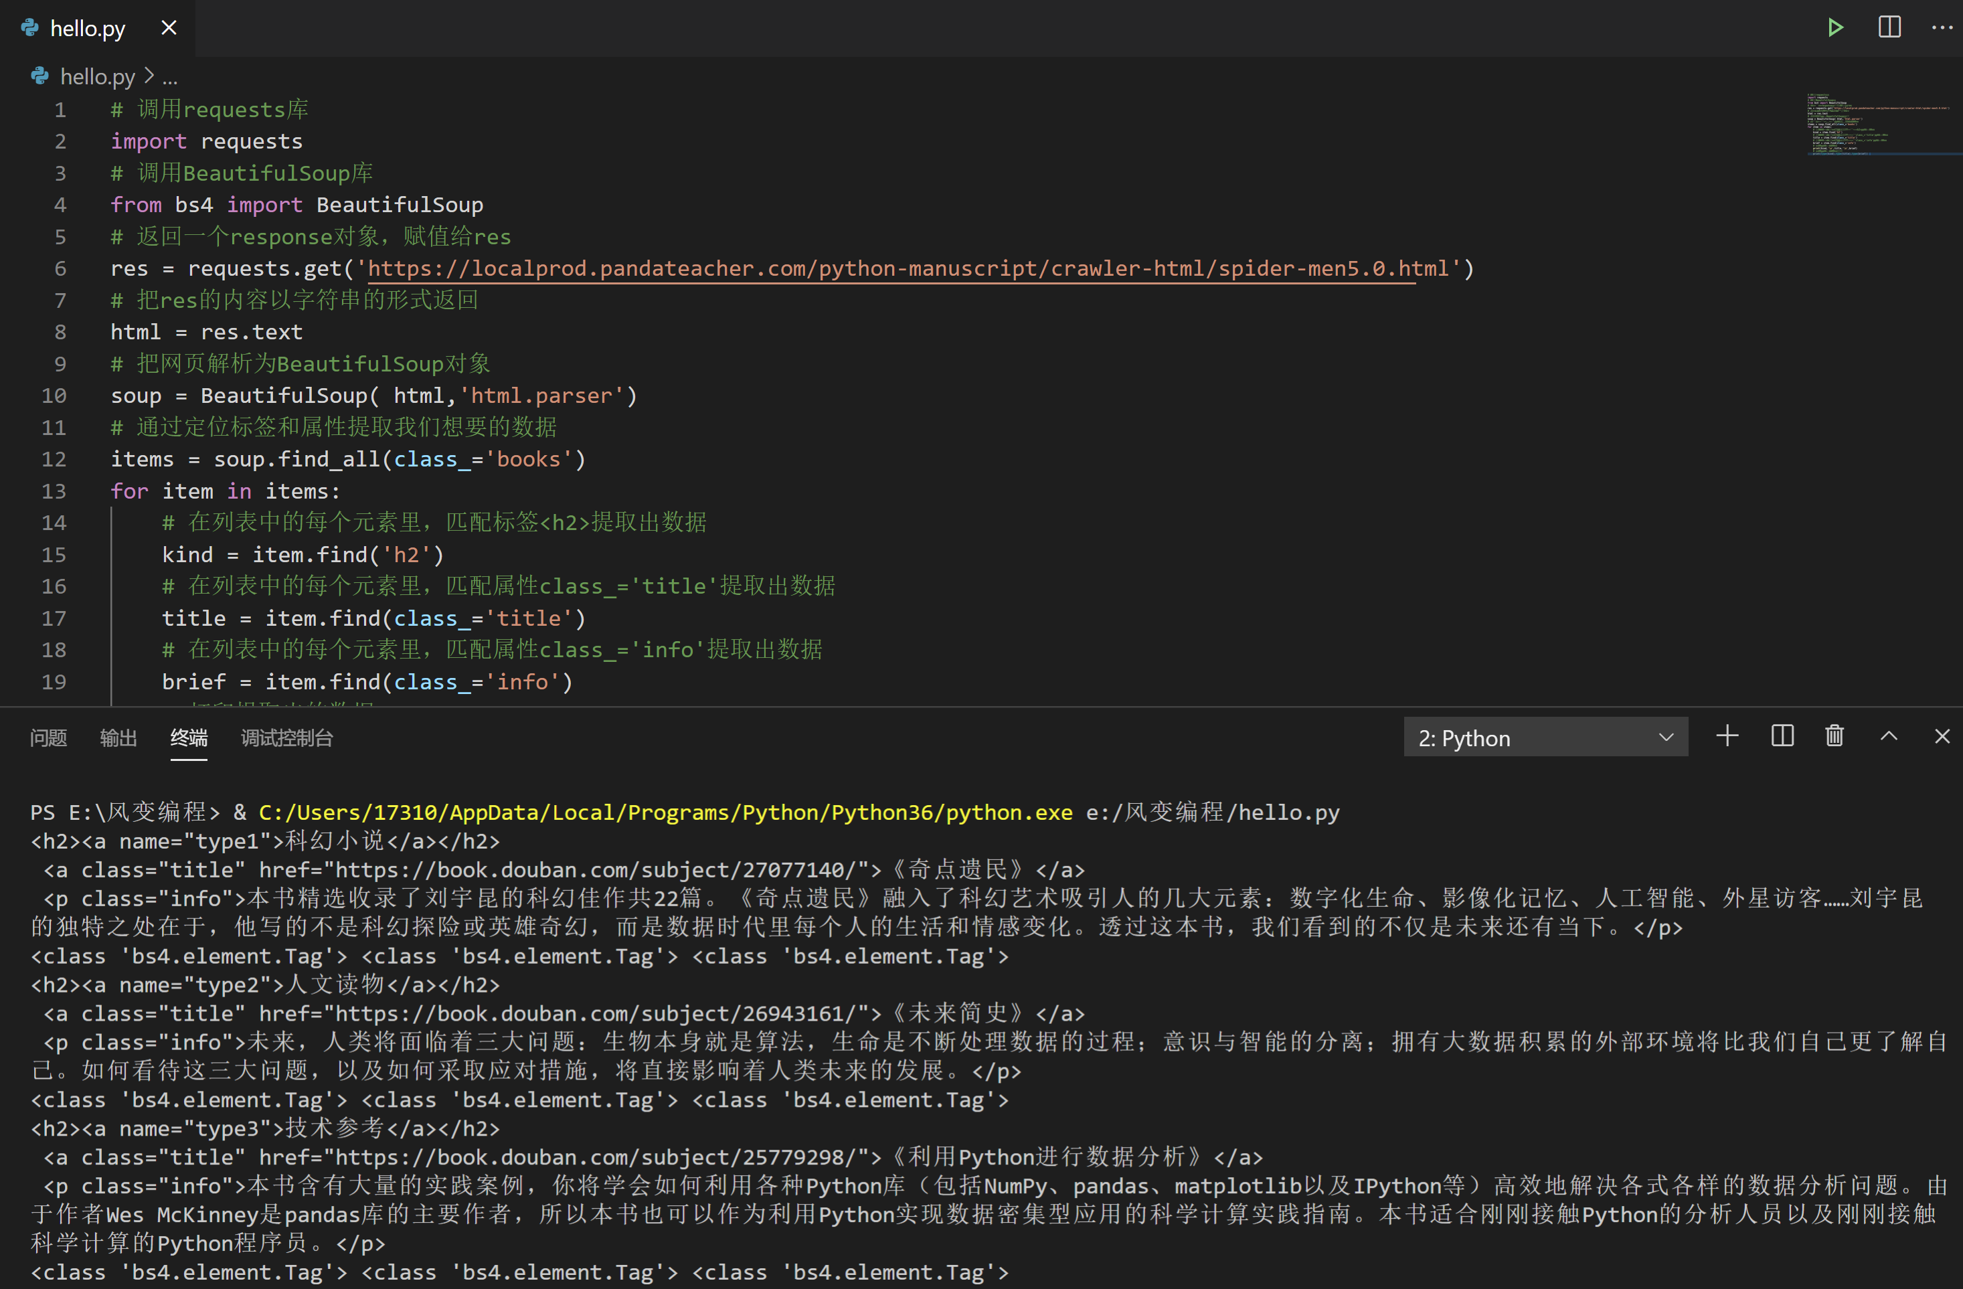Click the '# 调用requests库' comment on line 1
Viewport: 1963px width, 1289px height.
pyautogui.click(x=209, y=110)
